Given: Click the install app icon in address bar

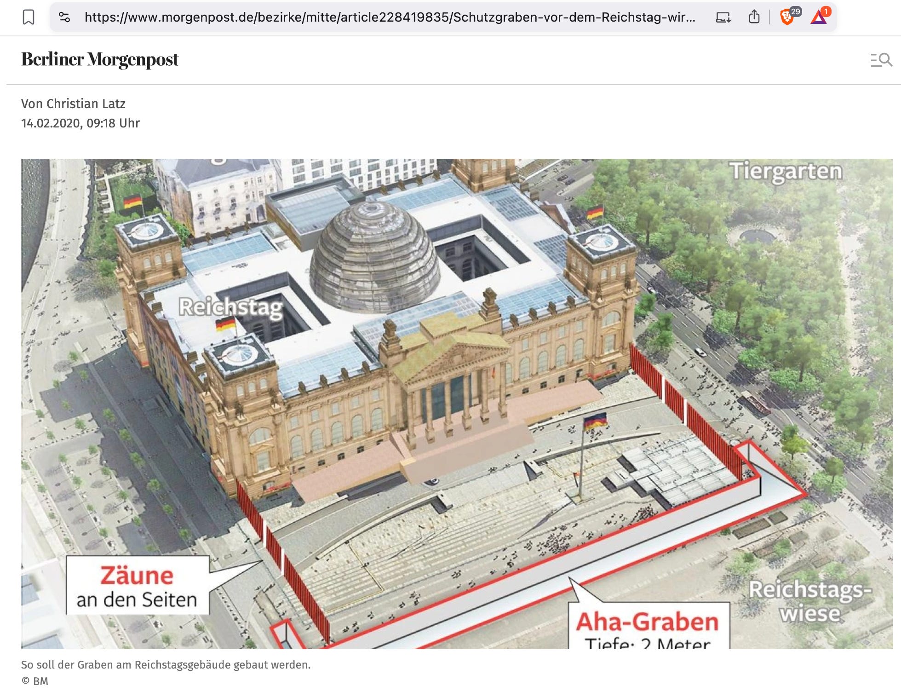Looking at the screenshot, I should (723, 17).
